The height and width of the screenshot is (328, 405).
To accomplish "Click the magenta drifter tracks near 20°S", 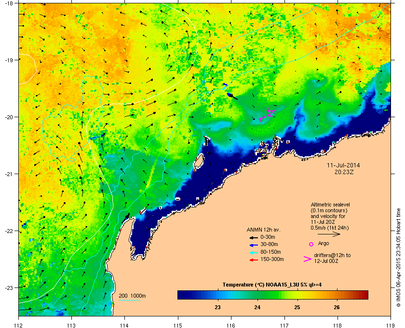I will click(x=267, y=114).
